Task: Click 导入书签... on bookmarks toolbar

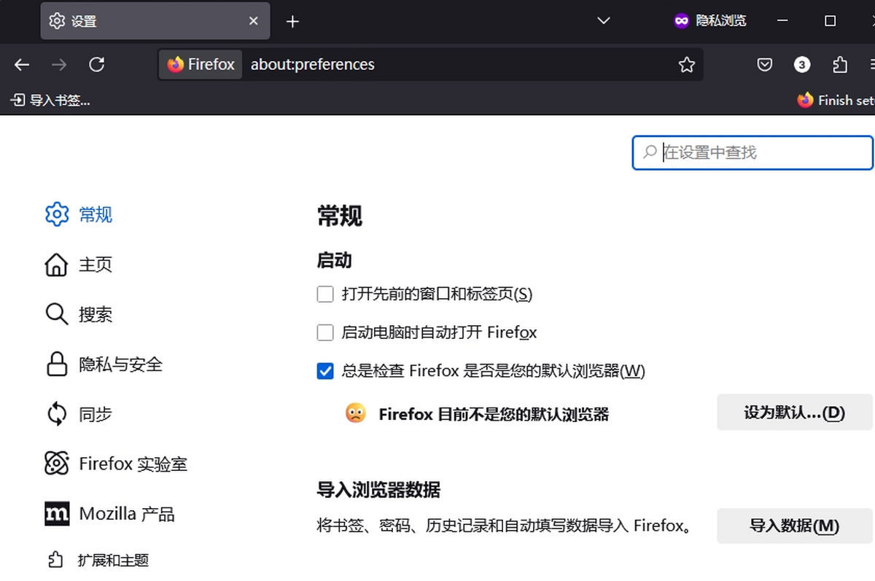Action: click(x=50, y=101)
